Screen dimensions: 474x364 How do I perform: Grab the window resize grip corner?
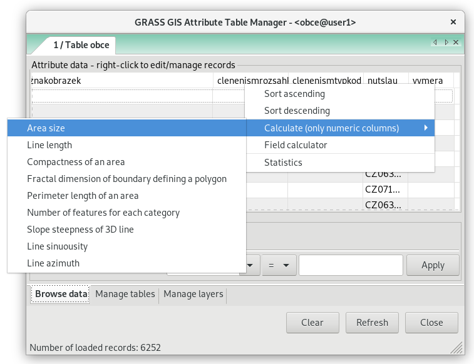pyautogui.click(x=456, y=348)
